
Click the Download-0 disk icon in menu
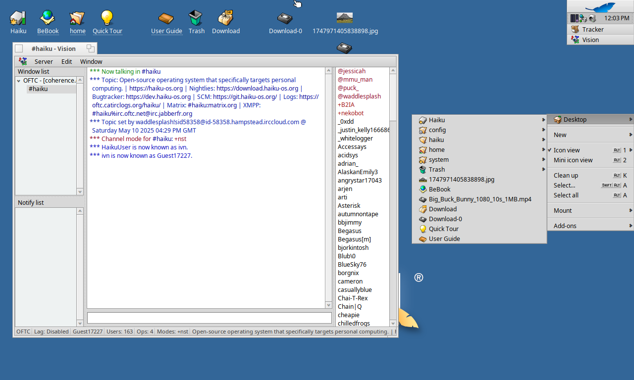[423, 219]
